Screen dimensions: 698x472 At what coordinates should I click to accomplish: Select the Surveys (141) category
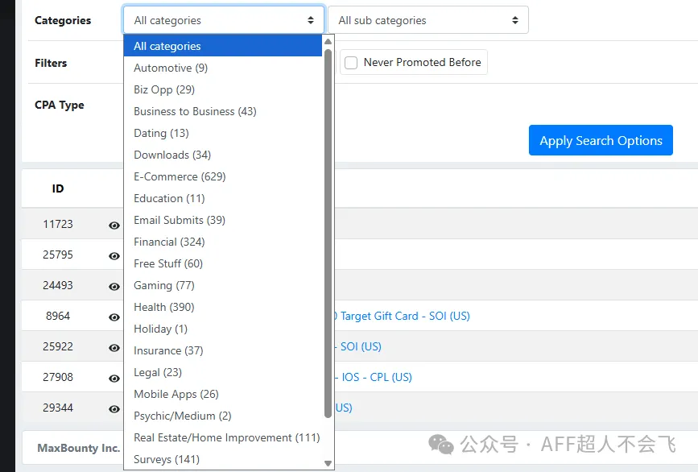pyautogui.click(x=166, y=459)
